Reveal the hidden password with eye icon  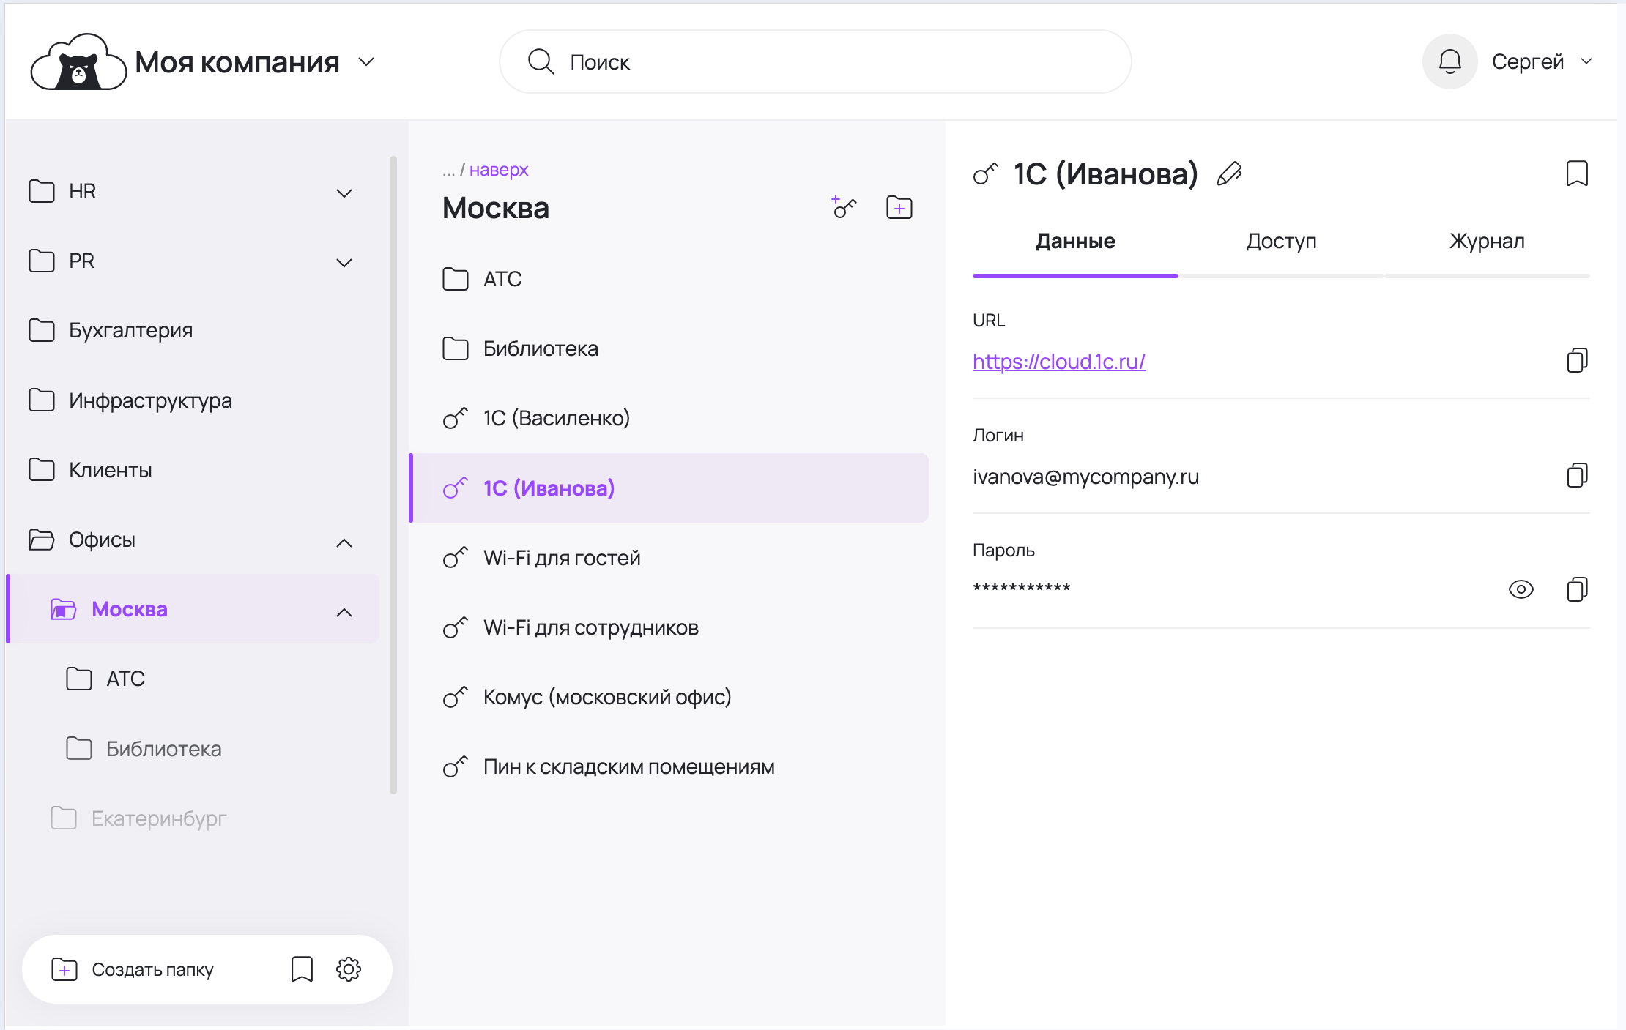[x=1521, y=589]
